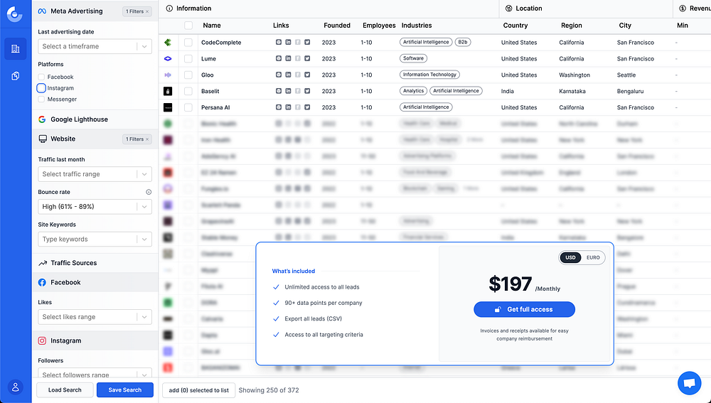Enable the Facebook platform checkbox
Screen dimensions: 711x403
[x=41, y=77]
